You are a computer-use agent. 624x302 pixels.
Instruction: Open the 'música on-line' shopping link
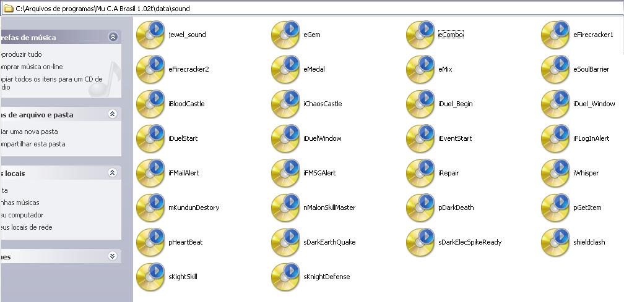32,67
